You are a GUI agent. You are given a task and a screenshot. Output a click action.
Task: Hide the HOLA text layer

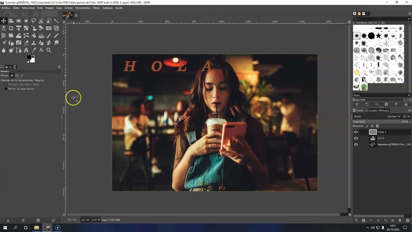pos(356,138)
